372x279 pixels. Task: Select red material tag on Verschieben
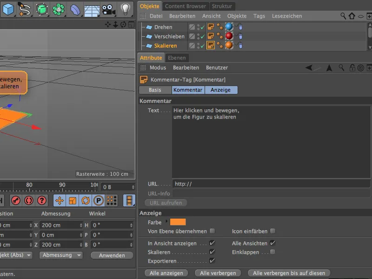(229, 36)
